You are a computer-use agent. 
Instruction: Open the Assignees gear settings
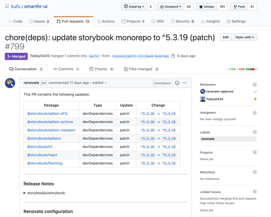point(255,113)
